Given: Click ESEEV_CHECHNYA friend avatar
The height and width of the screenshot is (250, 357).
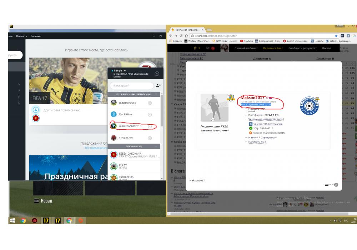Looking at the screenshot, I should coord(114,155).
